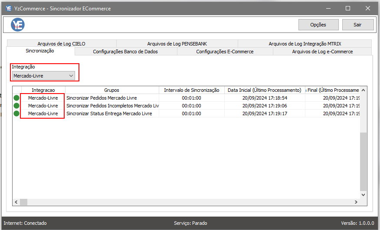380x230 pixels.
Task: Open Arquivos de Log Integração MTRIX tab
Action: click(x=305, y=44)
